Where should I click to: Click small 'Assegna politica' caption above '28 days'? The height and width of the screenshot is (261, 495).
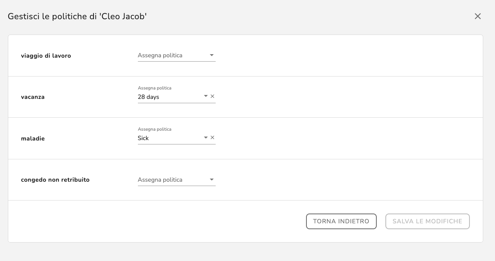click(x=155, y=88)
